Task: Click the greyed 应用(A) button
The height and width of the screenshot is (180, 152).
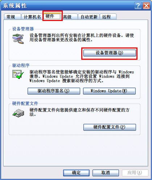Action: (x=135, y=173)
